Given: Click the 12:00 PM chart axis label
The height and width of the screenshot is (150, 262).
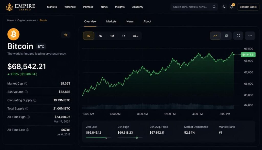Looking at the screenshot, I should pos(170,114).
